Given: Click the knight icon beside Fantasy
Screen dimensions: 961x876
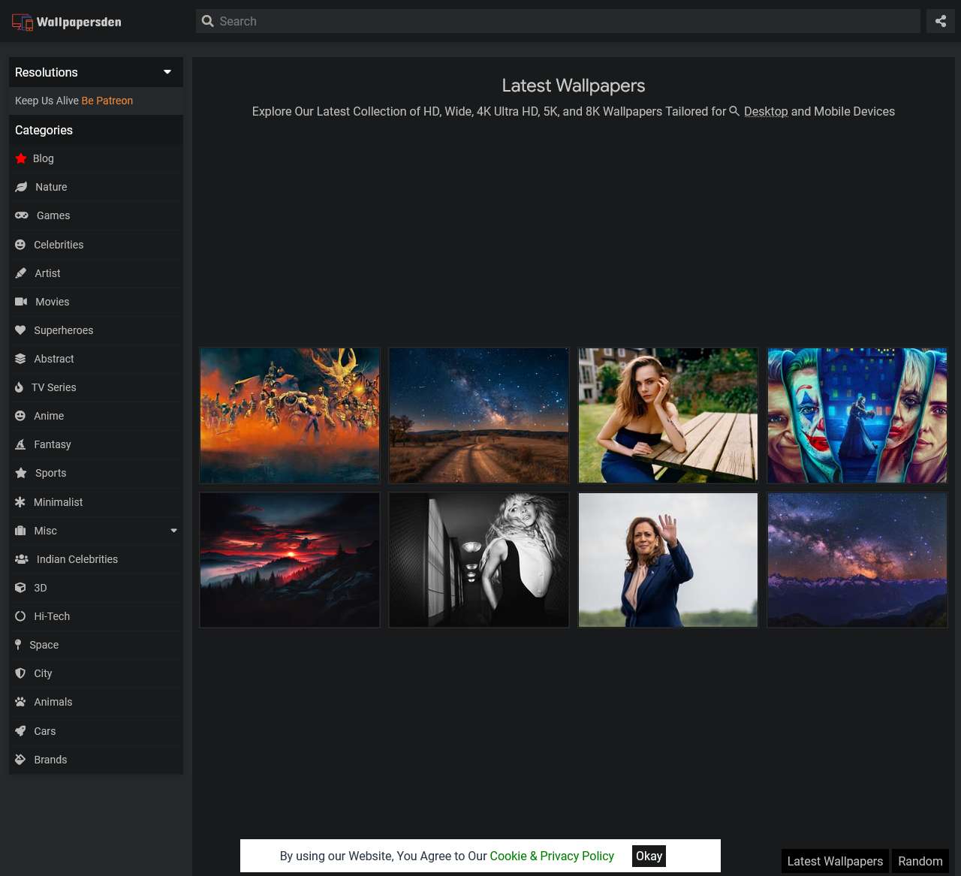Looking at the screenshot, I should coord(20,444).
